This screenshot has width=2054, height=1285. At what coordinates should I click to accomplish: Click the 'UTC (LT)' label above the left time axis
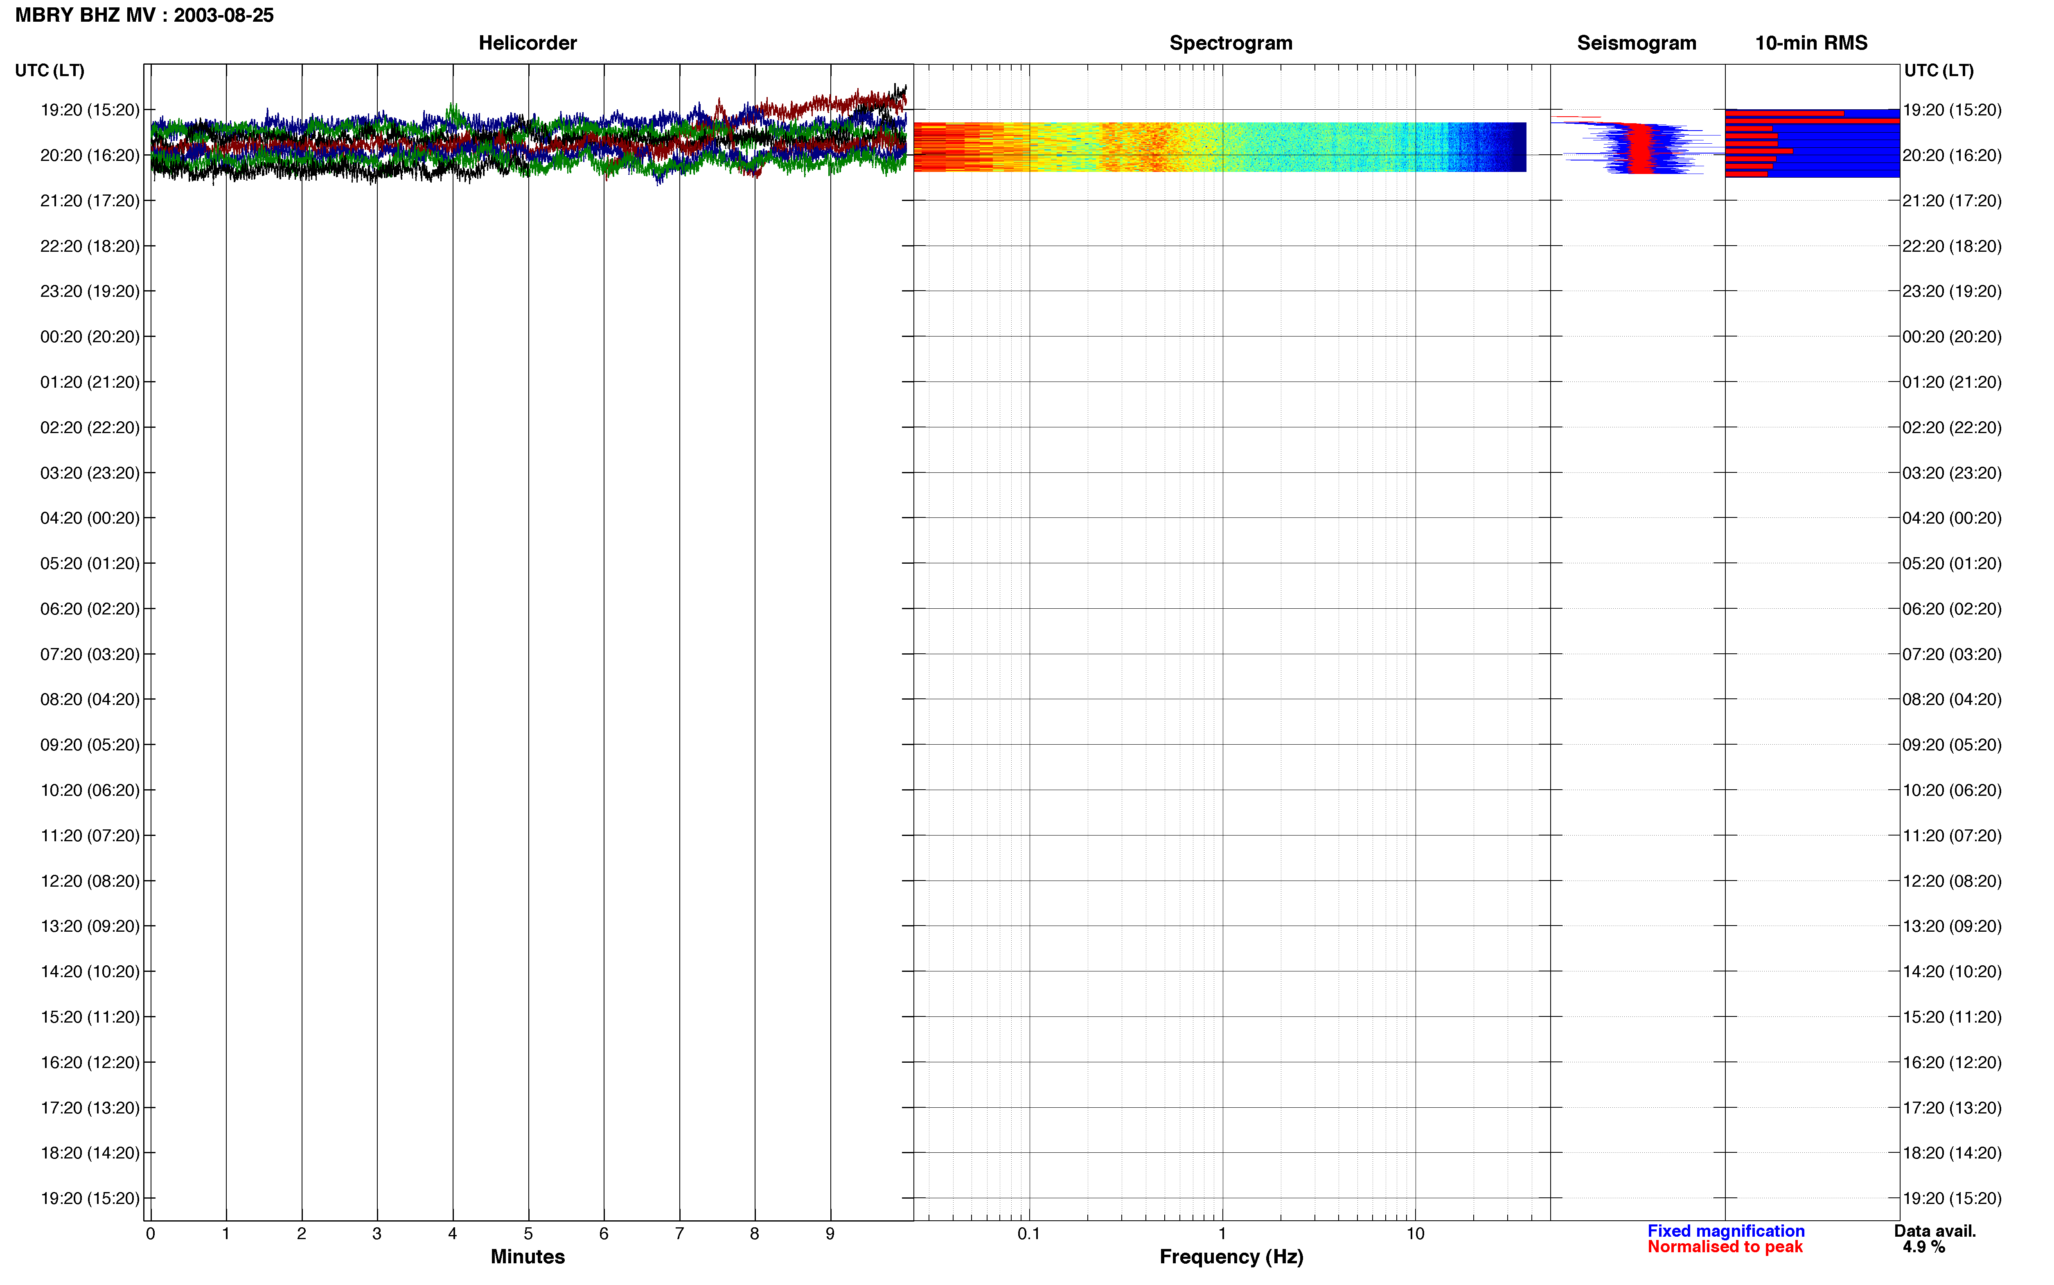tap(49, 70)
